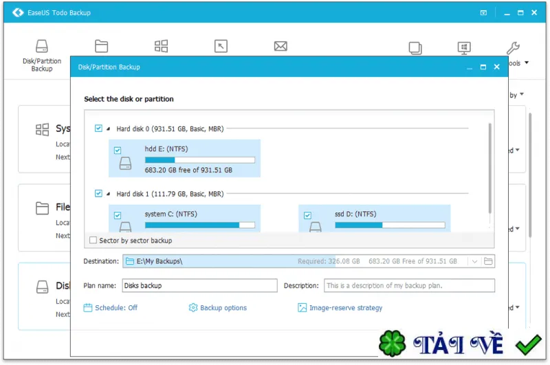The height and width of the screenshot is (365, 550).
Task: Click the ssd D: drive icon
Action: [x=316, y=227]
